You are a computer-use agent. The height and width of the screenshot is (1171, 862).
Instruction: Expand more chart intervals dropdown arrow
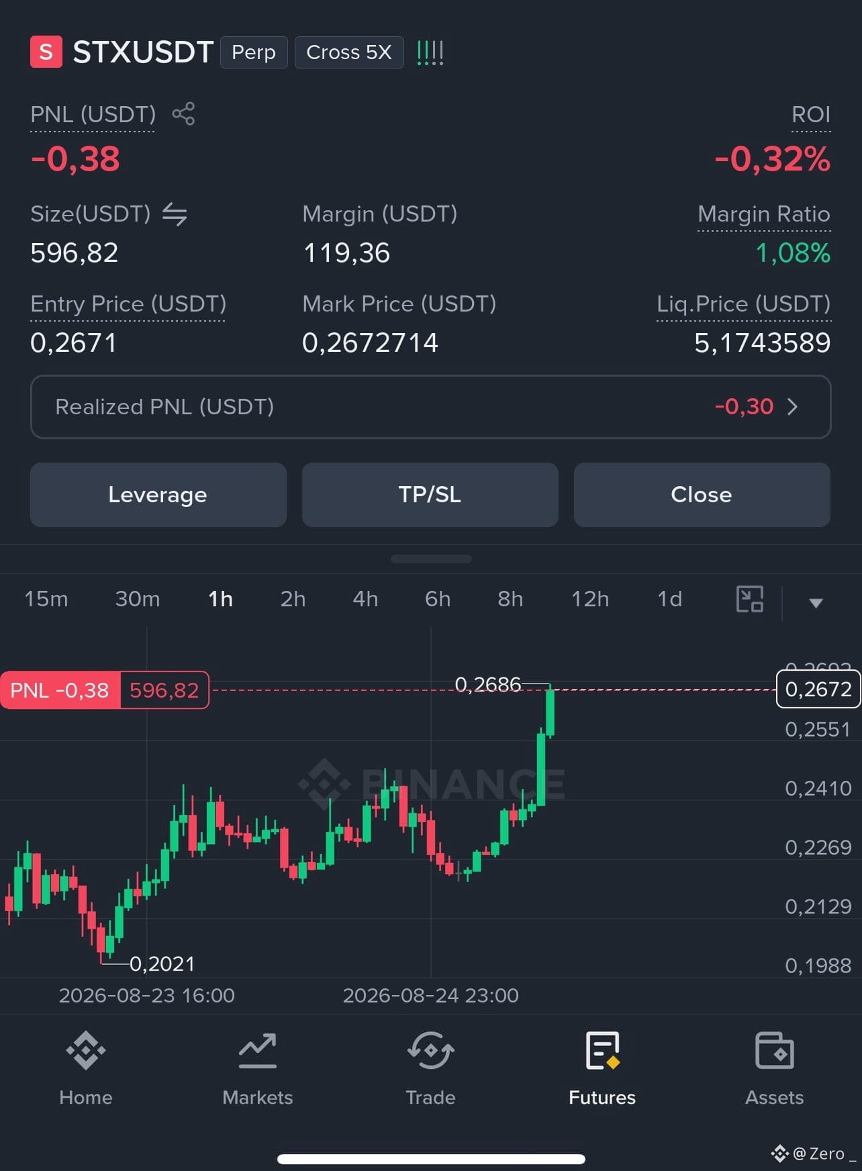pyautogui.click(x=816, y=602)
